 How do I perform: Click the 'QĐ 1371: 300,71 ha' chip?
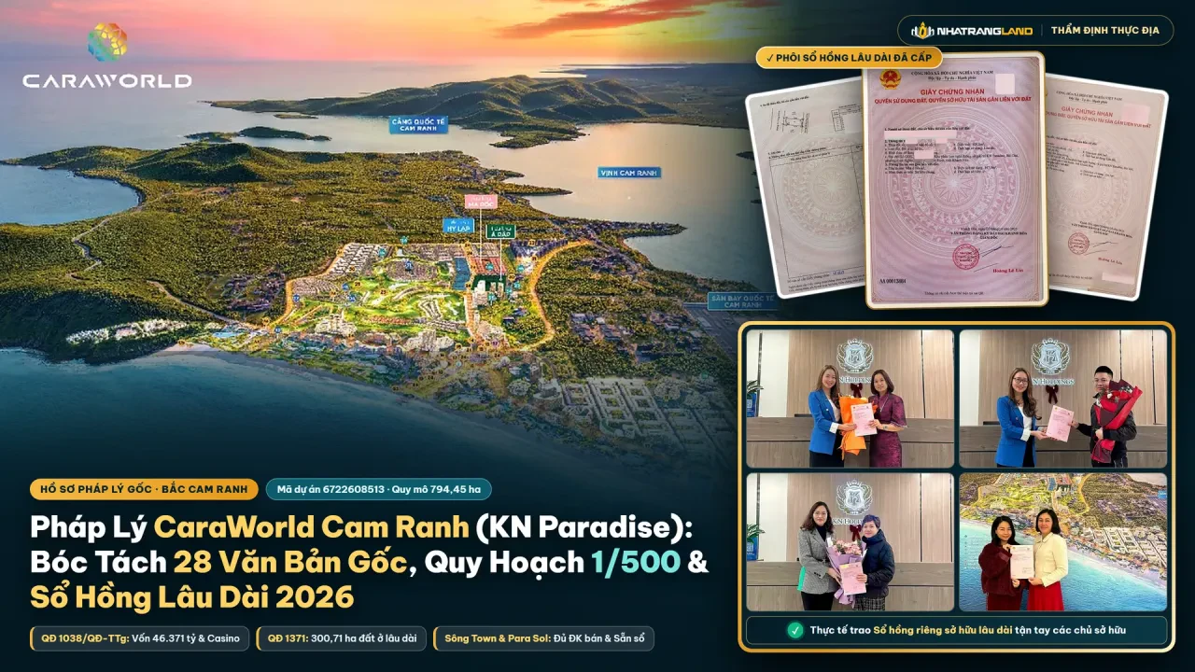pos(342,638)
